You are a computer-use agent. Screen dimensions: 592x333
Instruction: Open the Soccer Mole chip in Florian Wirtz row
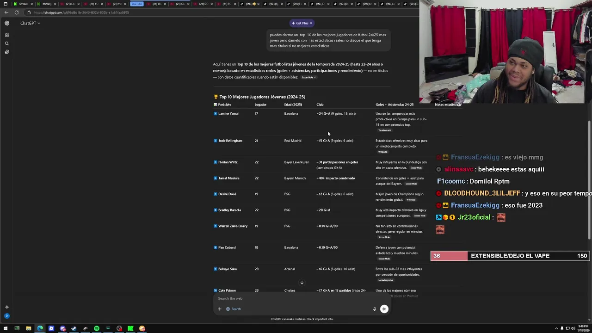416,168
